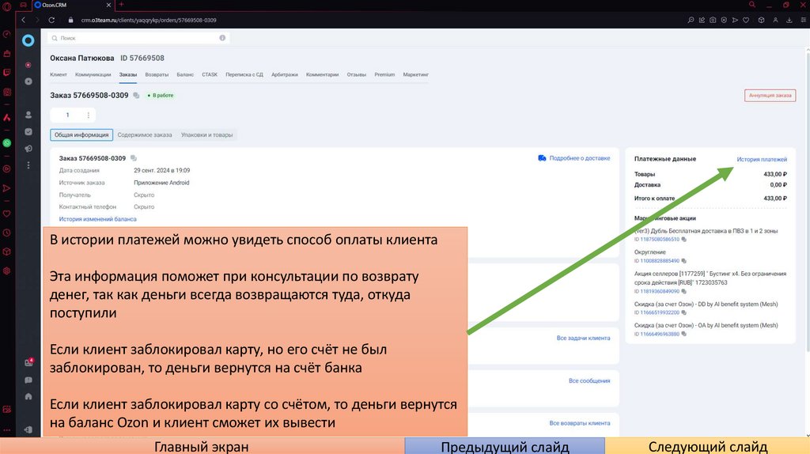Open the Маркетинг tab
Screen dimensions: 810x454
click(416, 74)
